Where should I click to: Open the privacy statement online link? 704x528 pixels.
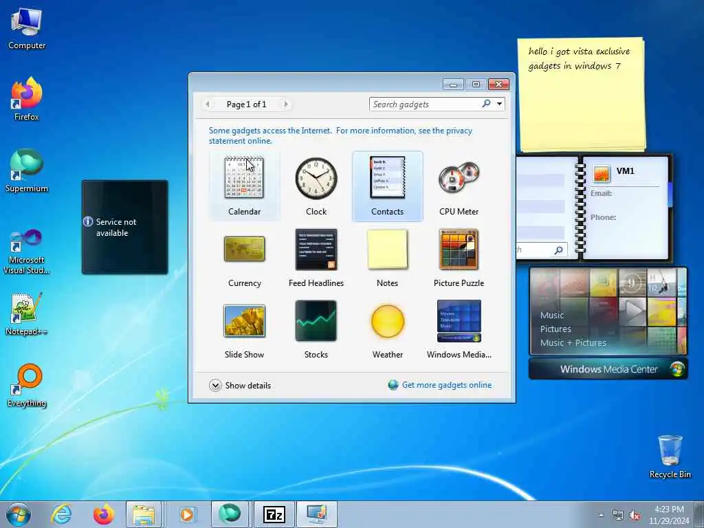340,135
